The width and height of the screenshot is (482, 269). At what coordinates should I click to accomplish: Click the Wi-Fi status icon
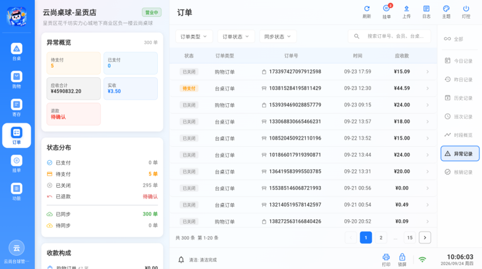(x=422, y=260)
